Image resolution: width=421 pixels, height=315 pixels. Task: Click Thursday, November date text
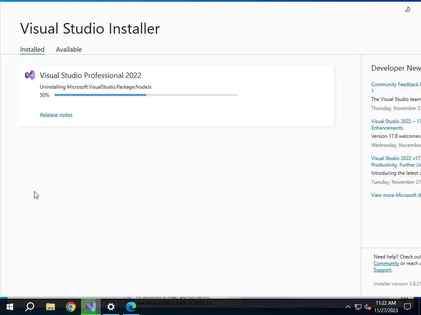pos(396,108)
